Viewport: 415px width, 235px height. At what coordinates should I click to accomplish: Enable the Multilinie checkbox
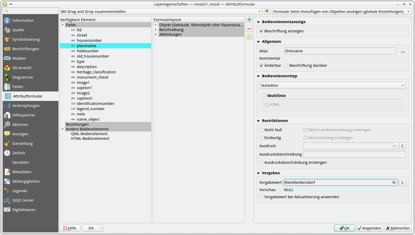point(264,96)
